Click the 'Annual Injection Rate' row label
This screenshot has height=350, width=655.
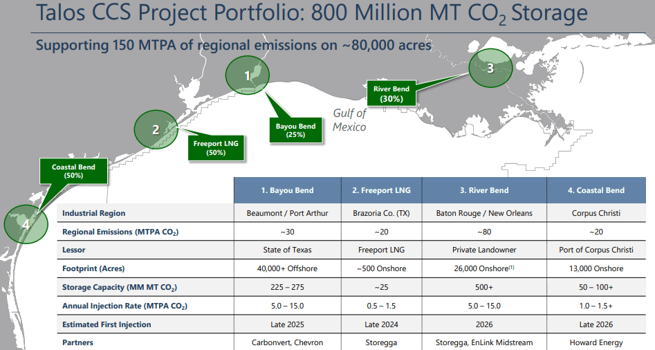point(124,306)
